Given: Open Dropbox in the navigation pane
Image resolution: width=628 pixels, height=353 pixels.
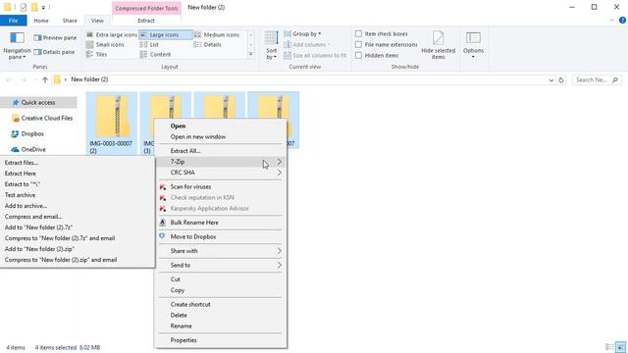Looking at the screenshot, I should tap(27, 133).
